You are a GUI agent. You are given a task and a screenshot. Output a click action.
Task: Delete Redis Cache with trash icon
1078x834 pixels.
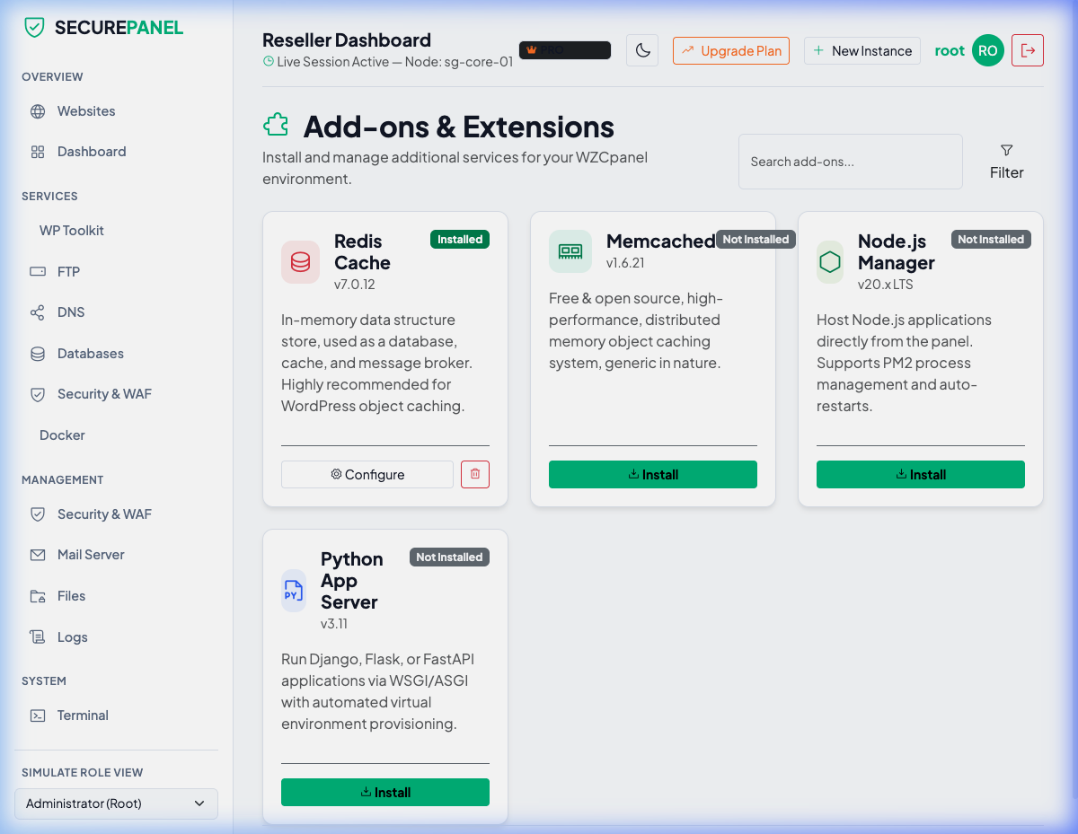point(475,475)
